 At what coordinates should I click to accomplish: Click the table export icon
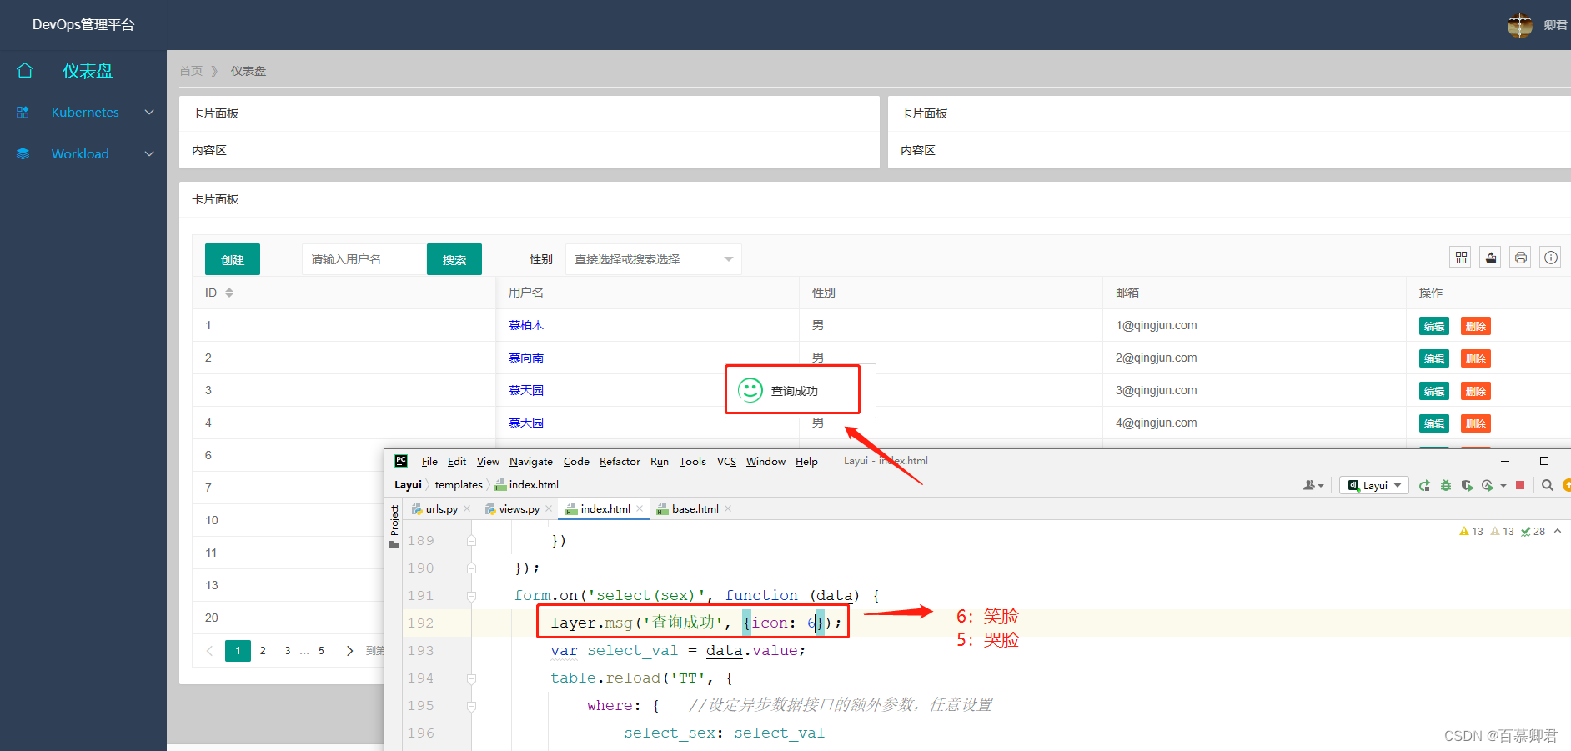[1491, 258]
